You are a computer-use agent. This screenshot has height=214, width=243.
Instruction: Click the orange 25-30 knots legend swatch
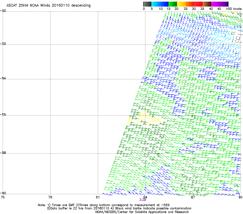click(x=190, y=4)
